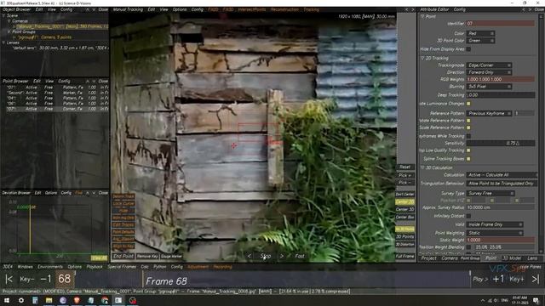The image size is (545, 306).
Task: Click the Sensitivity slider showing 0.75
Action: pos(500,143)
